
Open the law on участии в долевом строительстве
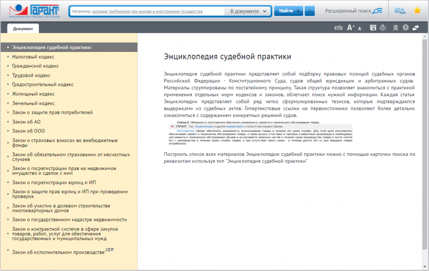[x=61, y=208]
